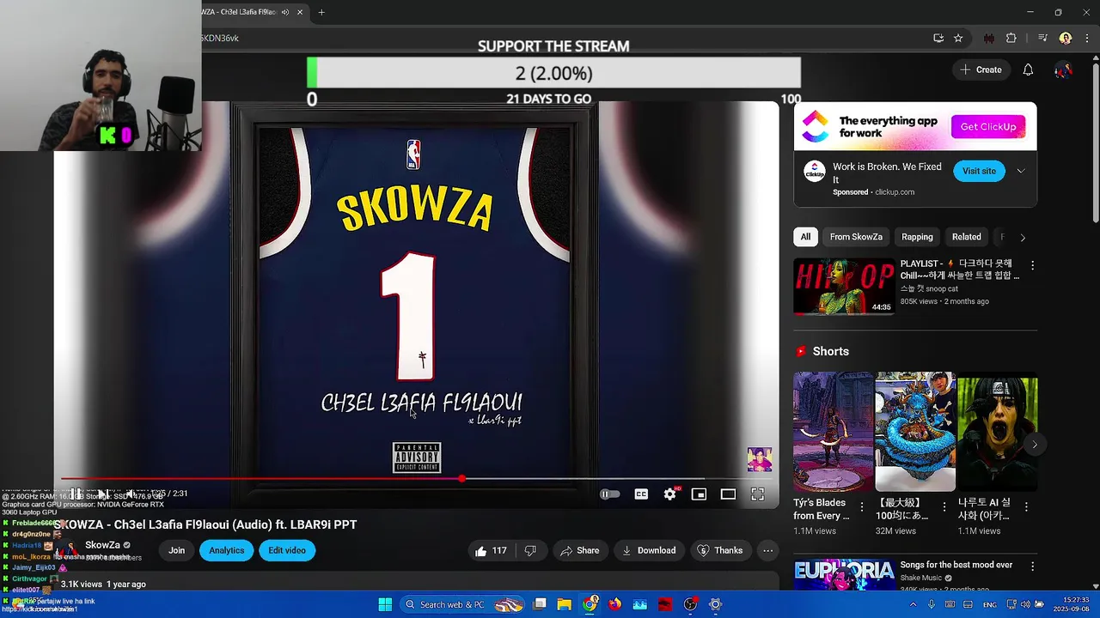Open the Thanks button
The image size is (1100, 618).
719,550
